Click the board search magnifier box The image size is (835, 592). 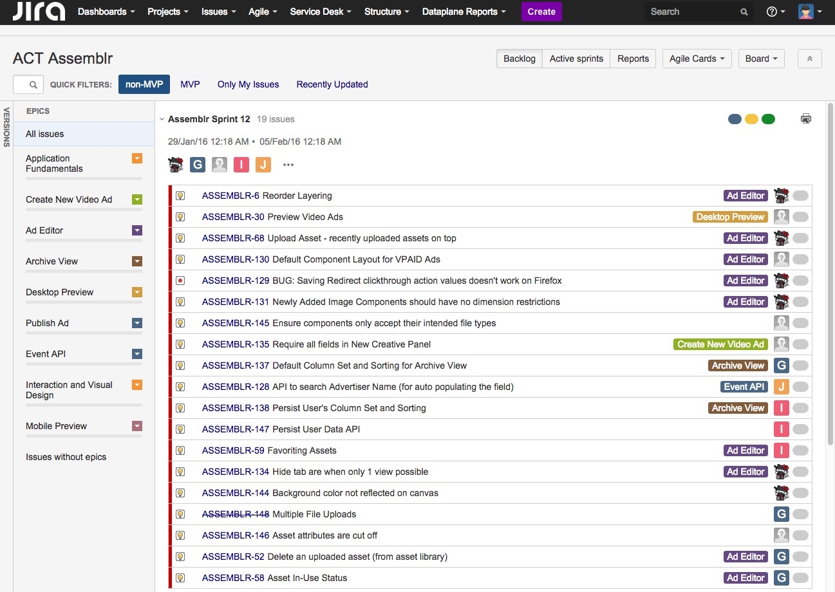click(28, 84)
